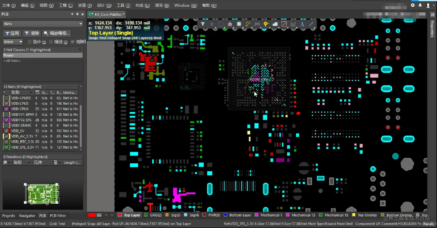Toggle the 缩放 (Zoom) checkbox

point(51,42)
